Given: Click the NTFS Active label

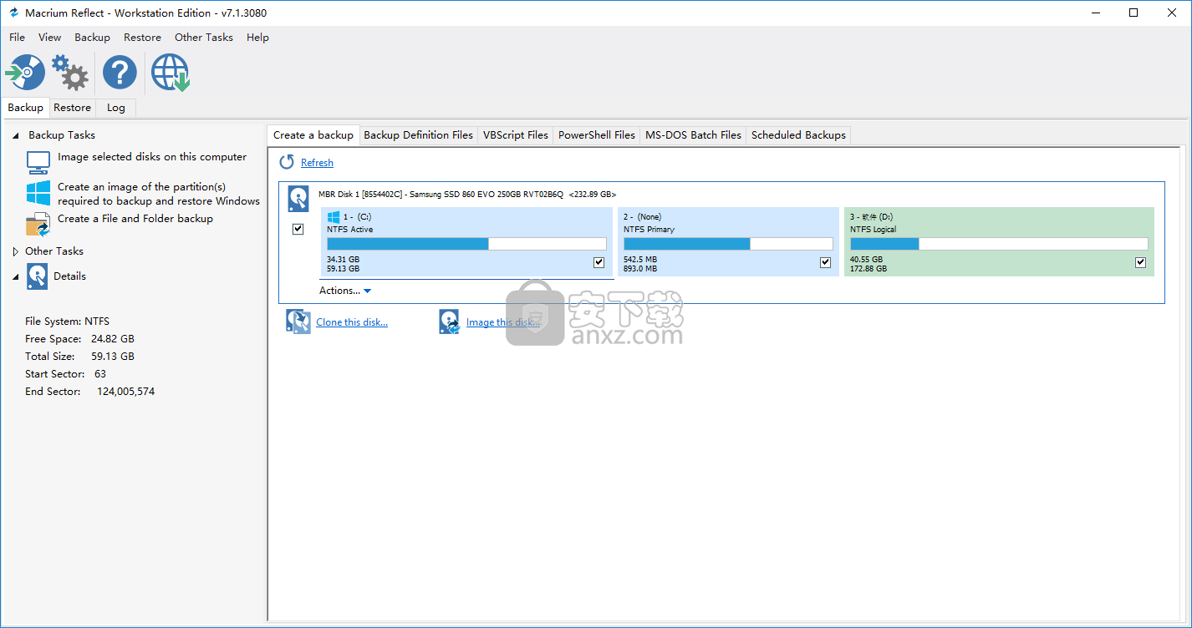Looking at the screenshot, I should pos(349,230).
